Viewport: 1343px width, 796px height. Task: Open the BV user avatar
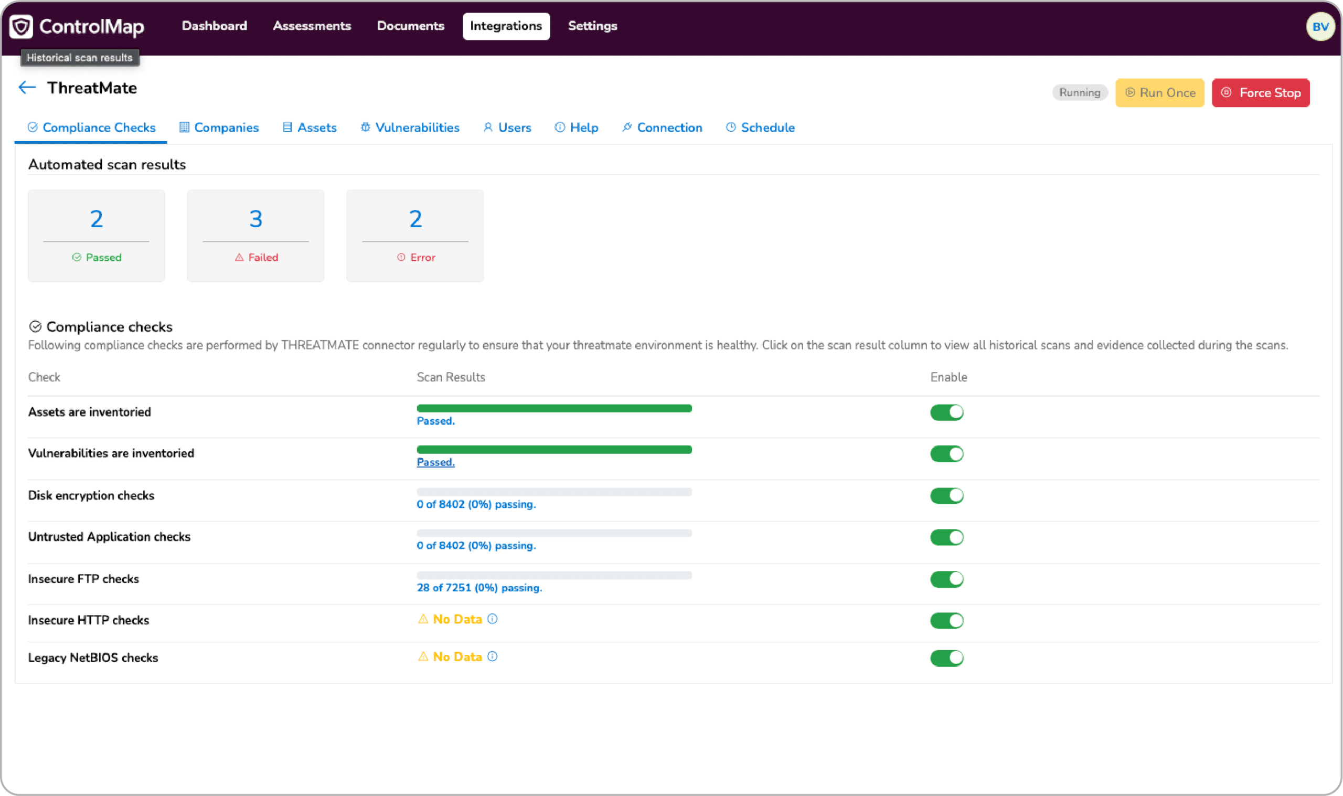point(1320,27)
